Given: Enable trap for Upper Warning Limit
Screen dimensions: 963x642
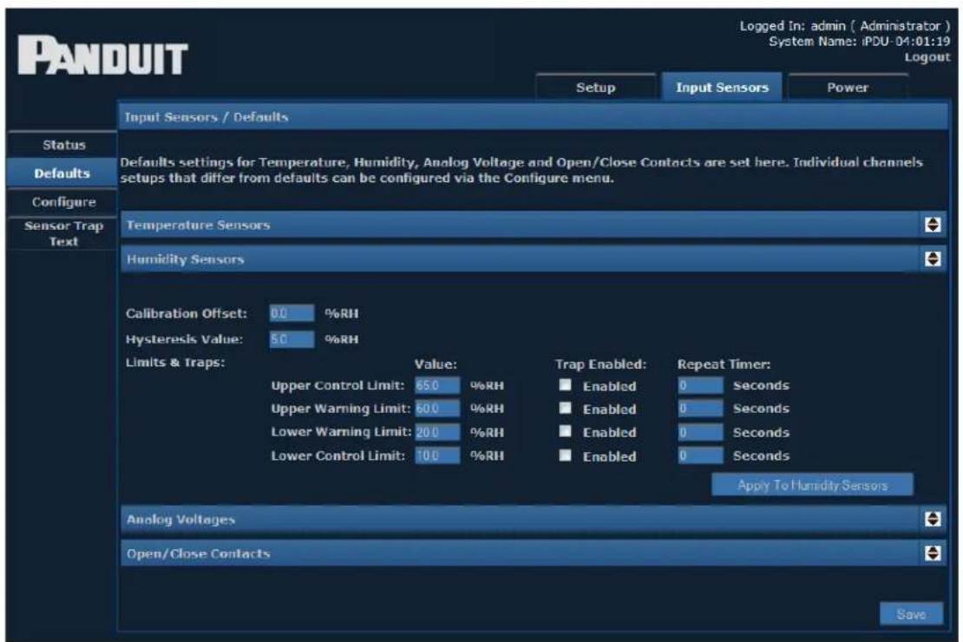Looking at the screenshot, I should 565,408.
